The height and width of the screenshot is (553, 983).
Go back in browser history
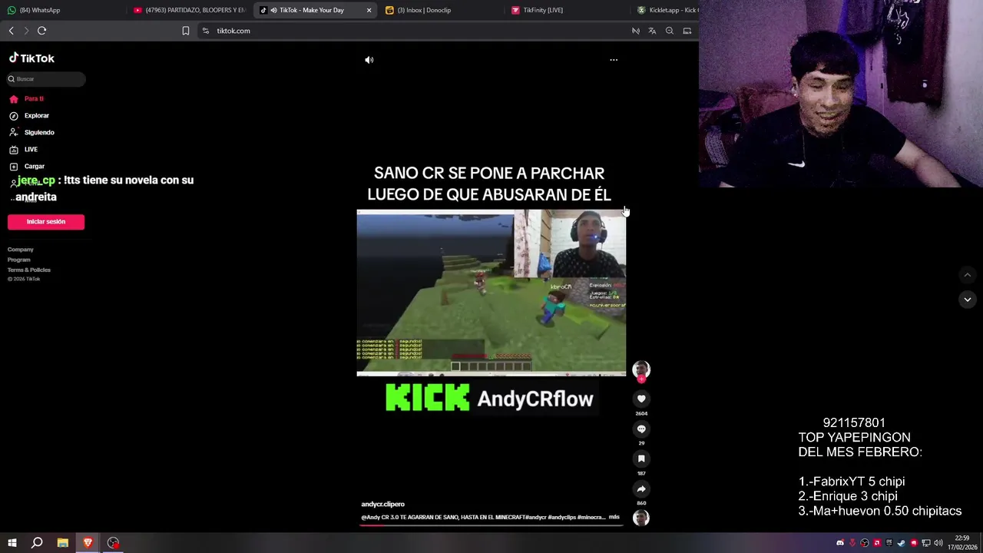pyautogui.click(x=11, y=31)
